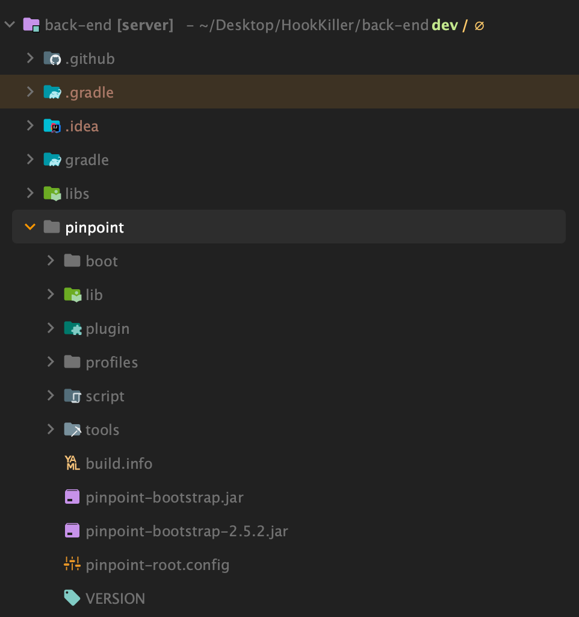The height and width of the screenshot is (617, 579).
Task: Click the archive icon of pinpoint-bootstrap-2.5.2.jar
Action: 72,531
